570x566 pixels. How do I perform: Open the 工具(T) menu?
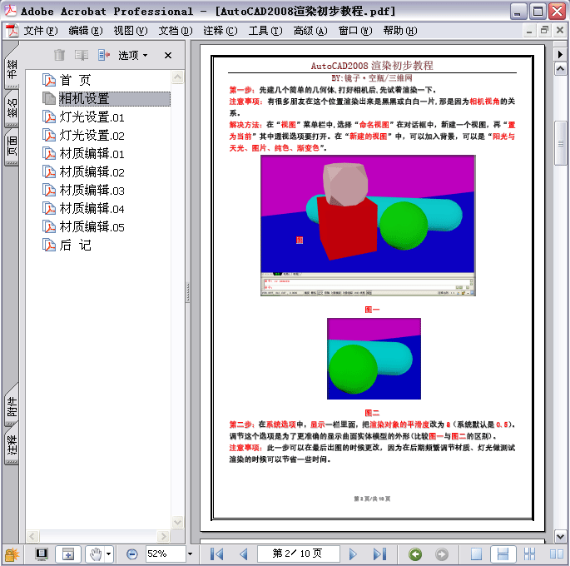[265, 31]
